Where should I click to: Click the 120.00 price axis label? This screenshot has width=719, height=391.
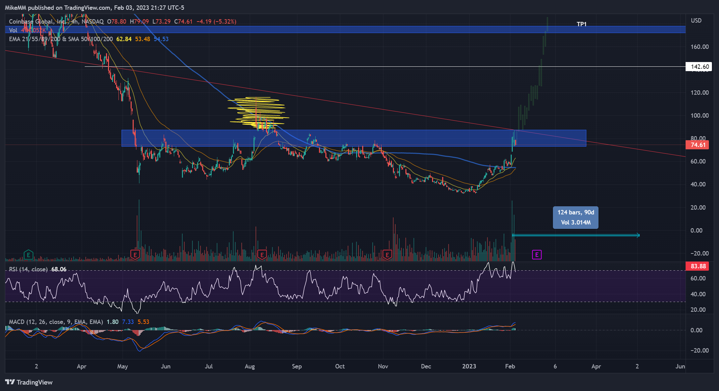[x=699, y=93]
